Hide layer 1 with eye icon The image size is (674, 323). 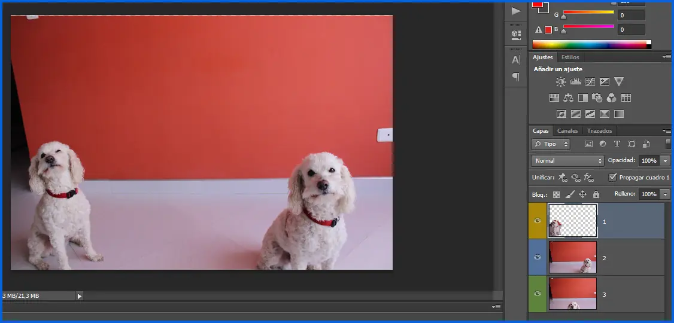(x=538, y=221)
